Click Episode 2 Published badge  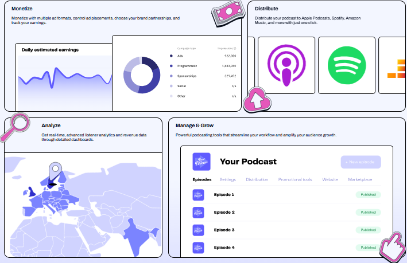coord(369,213)
